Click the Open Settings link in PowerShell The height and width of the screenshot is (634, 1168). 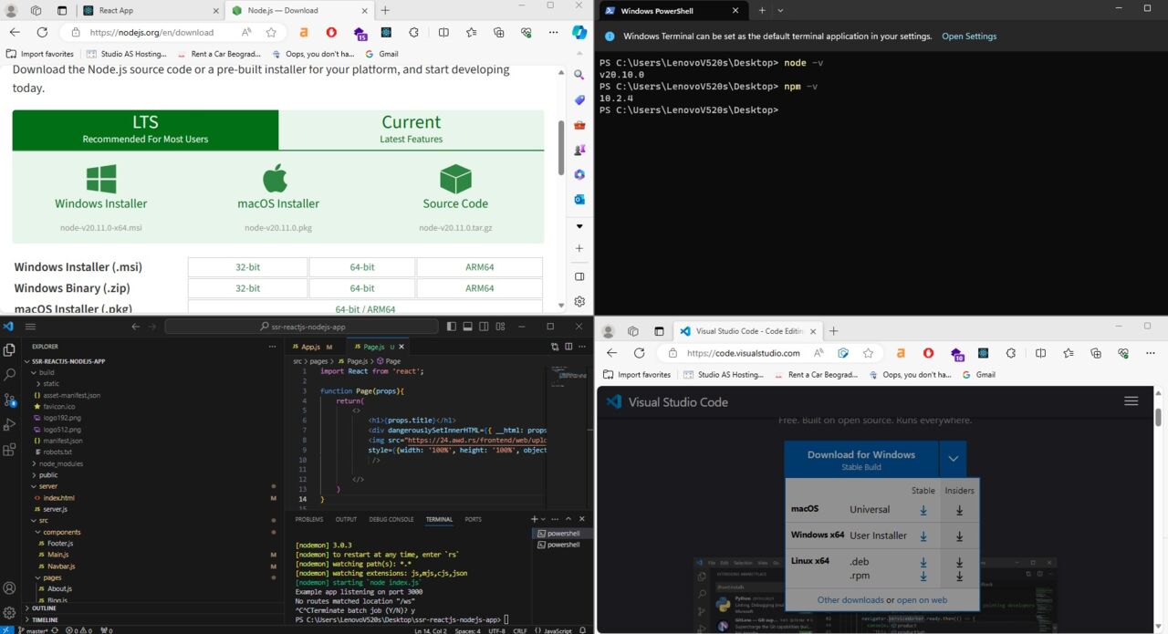[x=968, y=36]
